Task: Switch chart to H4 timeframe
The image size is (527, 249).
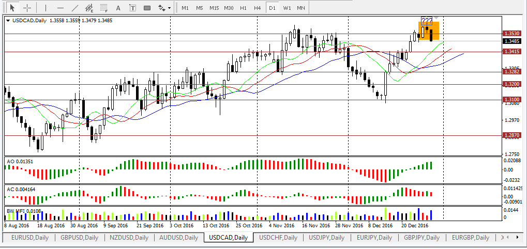Action: (x=258, y=8)
